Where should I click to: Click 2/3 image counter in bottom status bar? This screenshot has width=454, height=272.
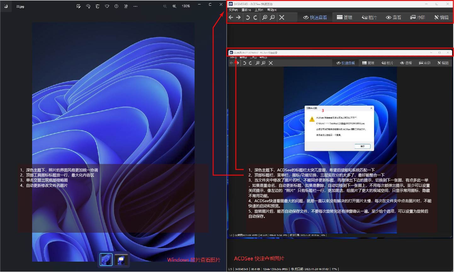click(230, 269)
